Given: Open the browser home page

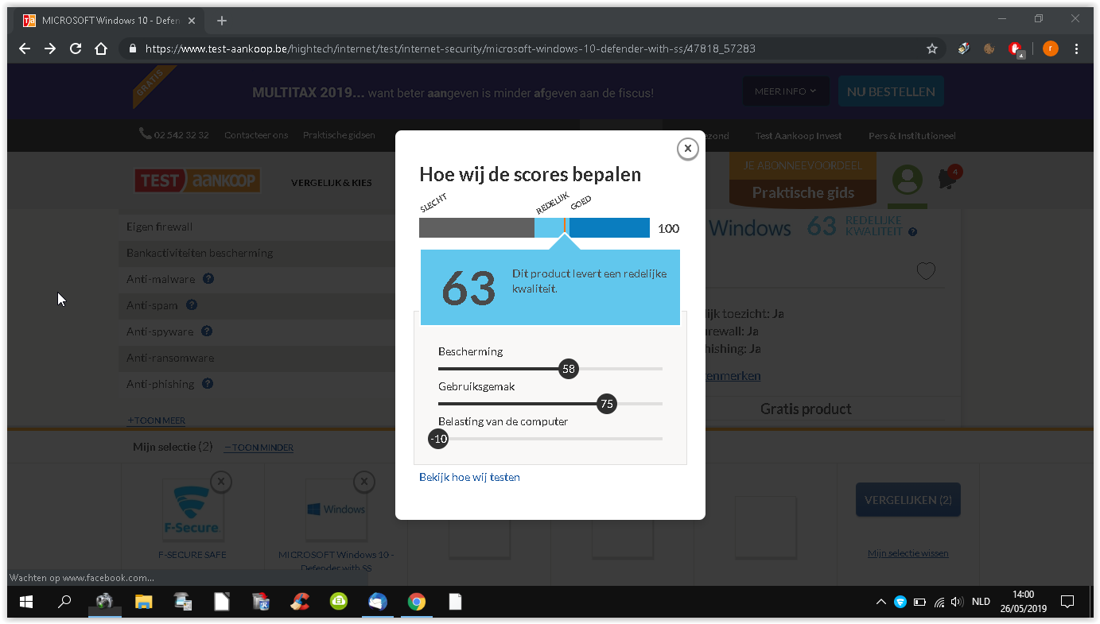Looking at the screenshot, I should pos(101,48).
